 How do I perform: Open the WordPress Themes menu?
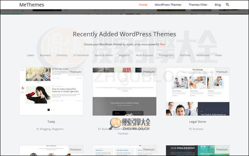[168, 5]
